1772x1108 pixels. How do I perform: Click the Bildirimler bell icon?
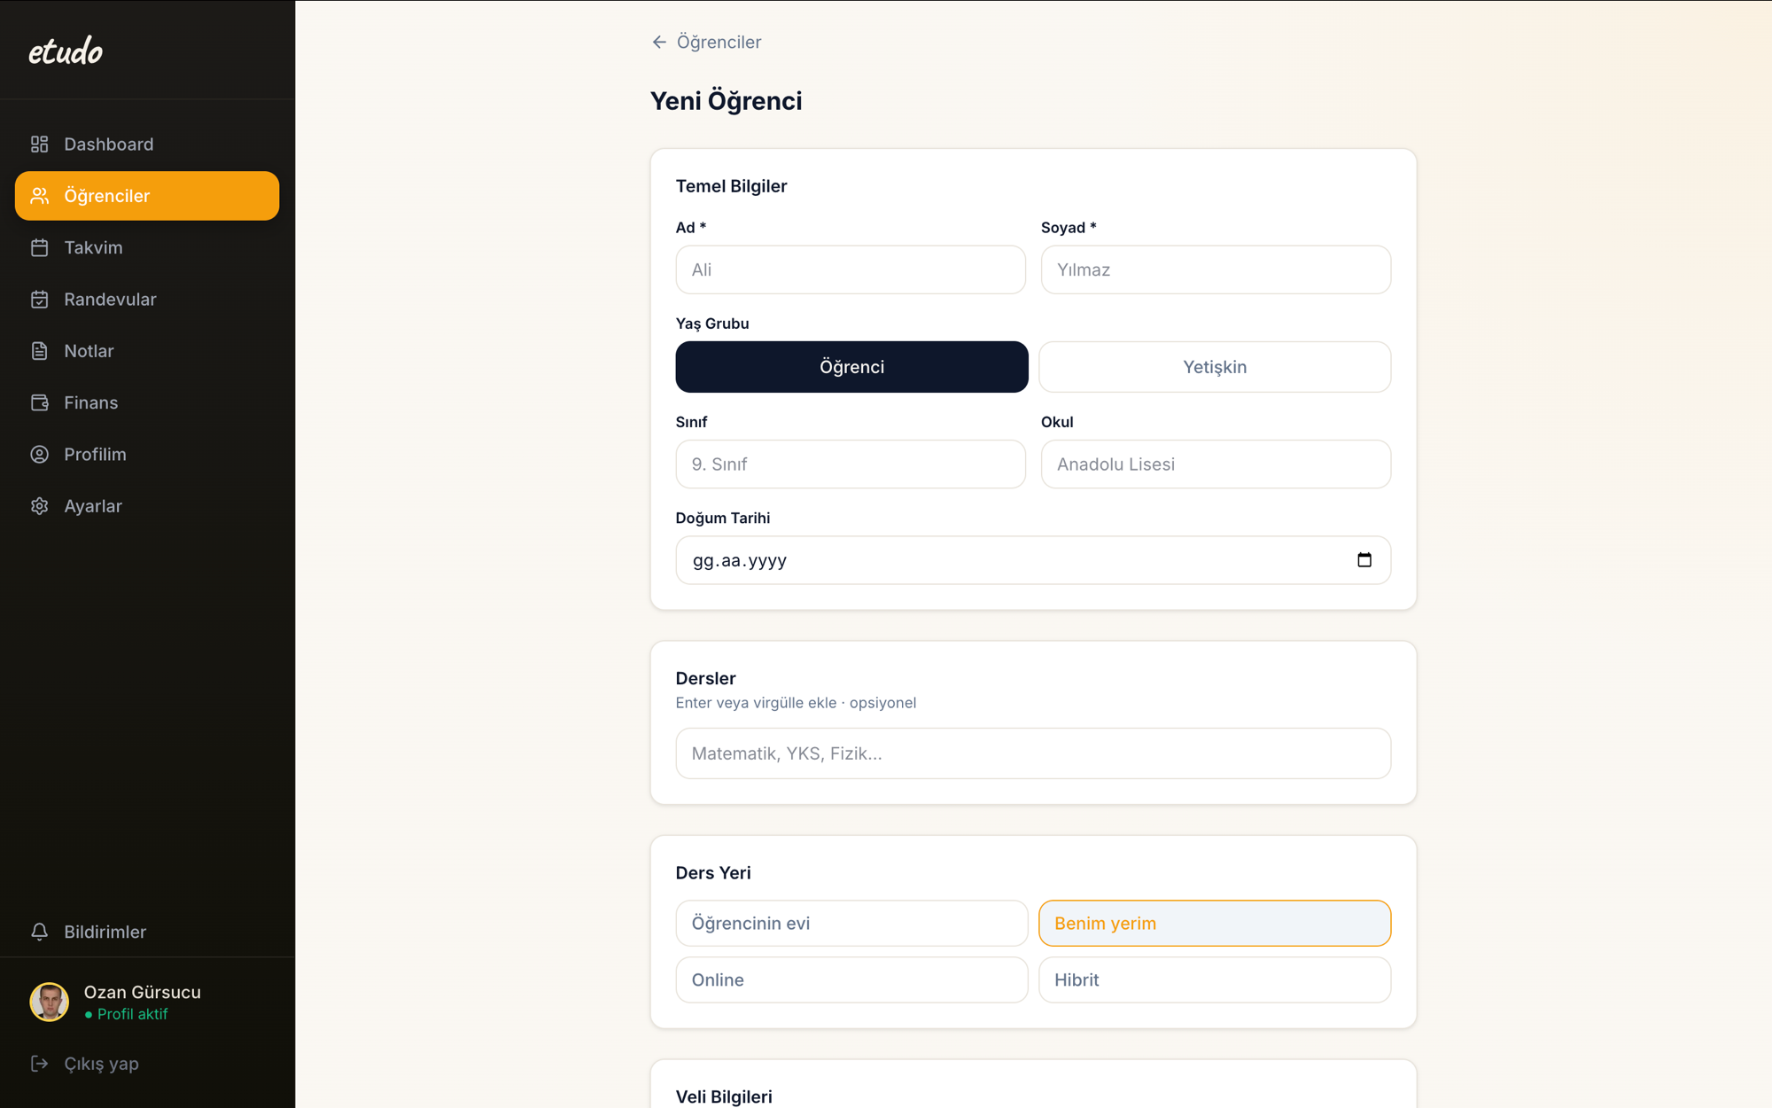point(39,932)
